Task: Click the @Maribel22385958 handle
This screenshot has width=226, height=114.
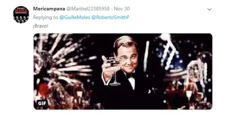Action: coord(88,9)
